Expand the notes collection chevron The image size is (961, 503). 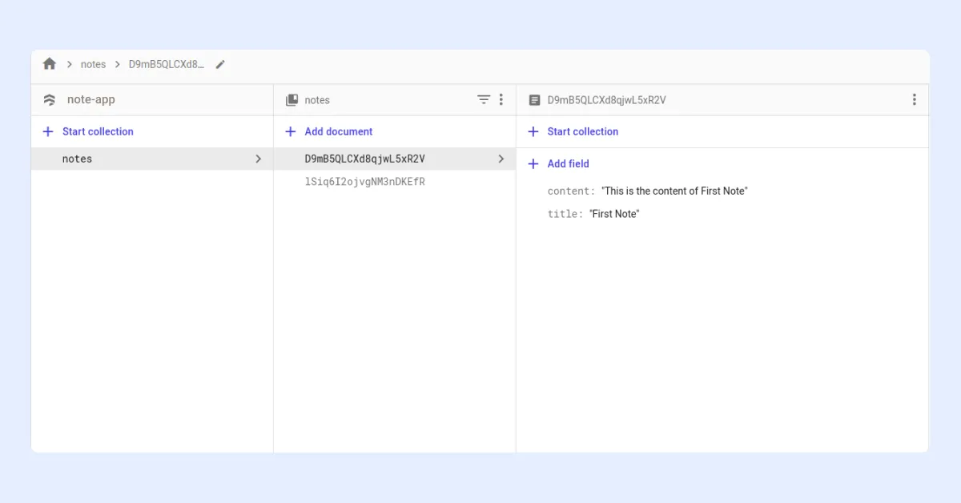[258, 159]
